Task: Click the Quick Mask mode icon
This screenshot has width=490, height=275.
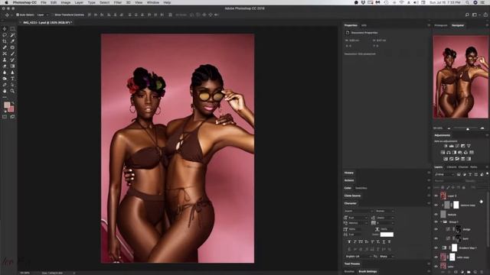Action: pyautogui.click(x=5, y=117)
